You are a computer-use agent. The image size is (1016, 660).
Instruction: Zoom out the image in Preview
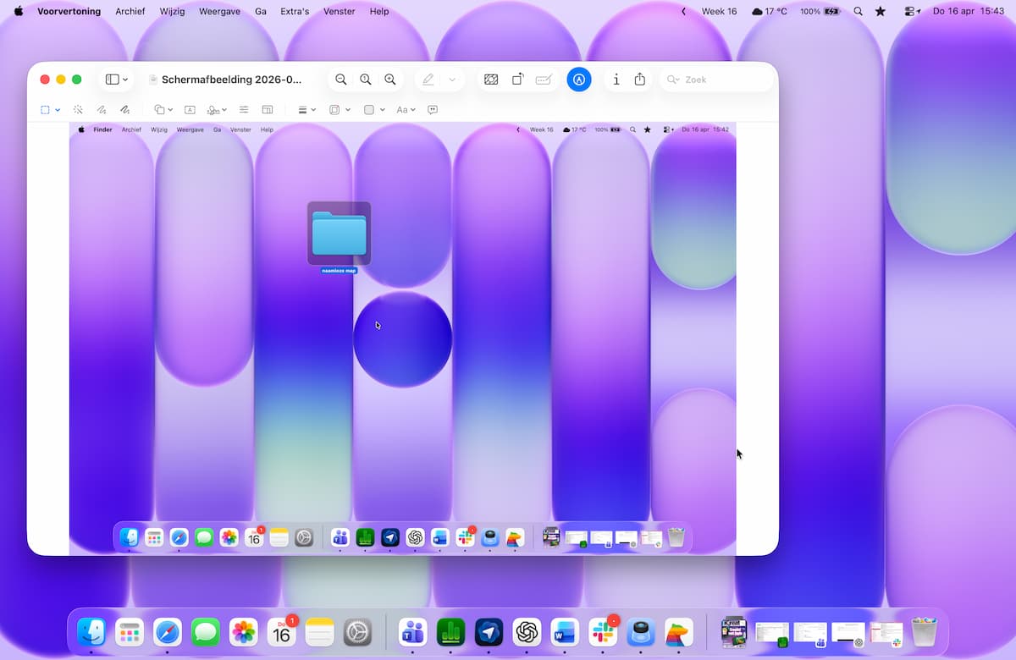pyautogui.click(x=340, y=80)
